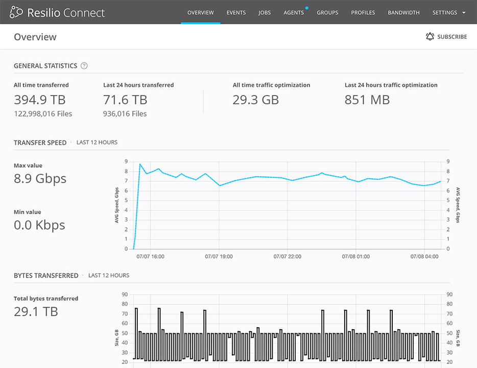The image size is (477, 368).
Task: Switch to the Events tab
Action: [x=236, y=13]
